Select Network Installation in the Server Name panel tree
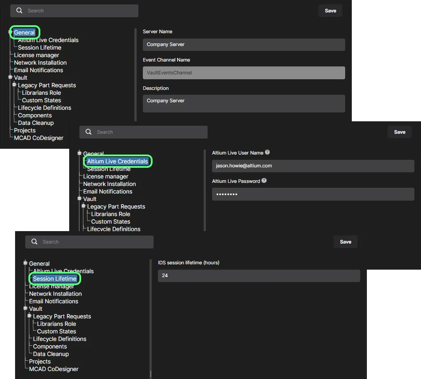Screen dimensions: 421x379 click(x=40, y=62)
